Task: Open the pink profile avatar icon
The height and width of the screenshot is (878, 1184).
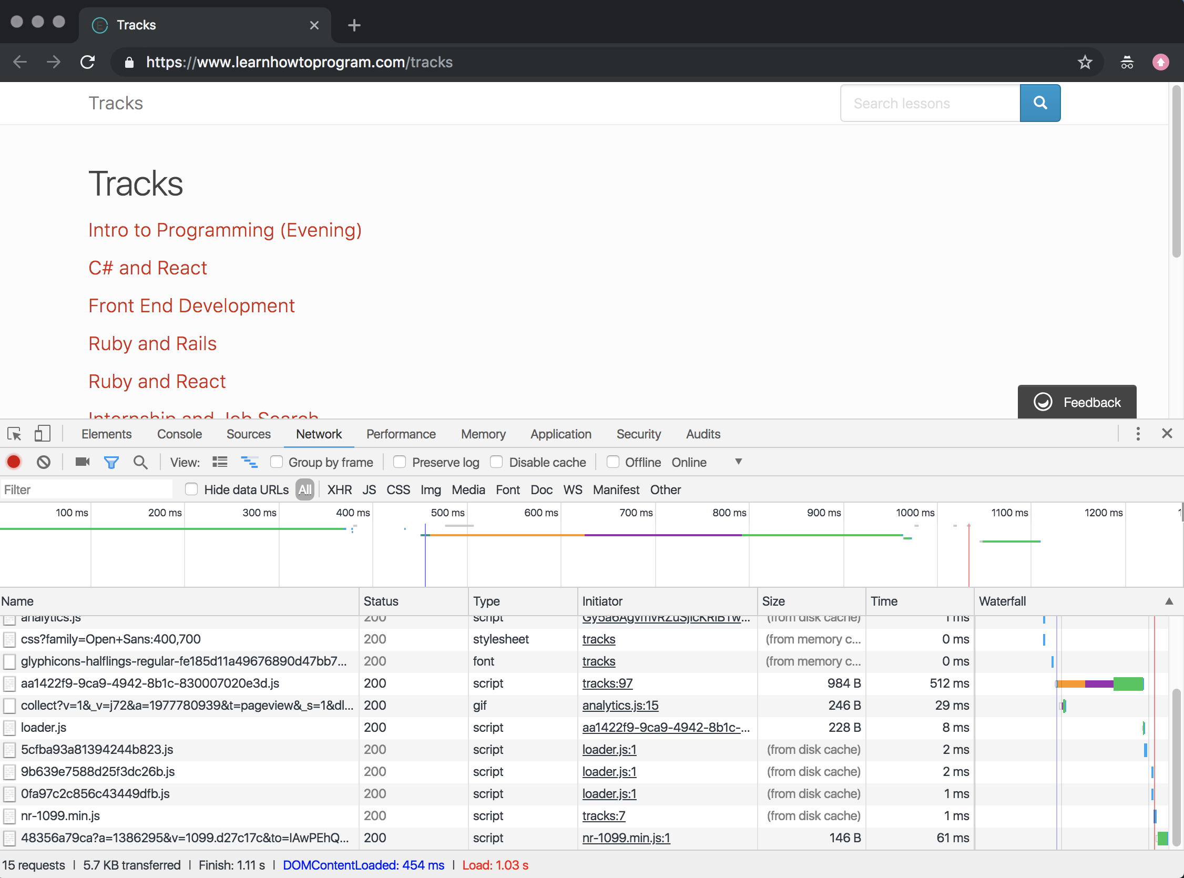Action: tap(1161, 62)
